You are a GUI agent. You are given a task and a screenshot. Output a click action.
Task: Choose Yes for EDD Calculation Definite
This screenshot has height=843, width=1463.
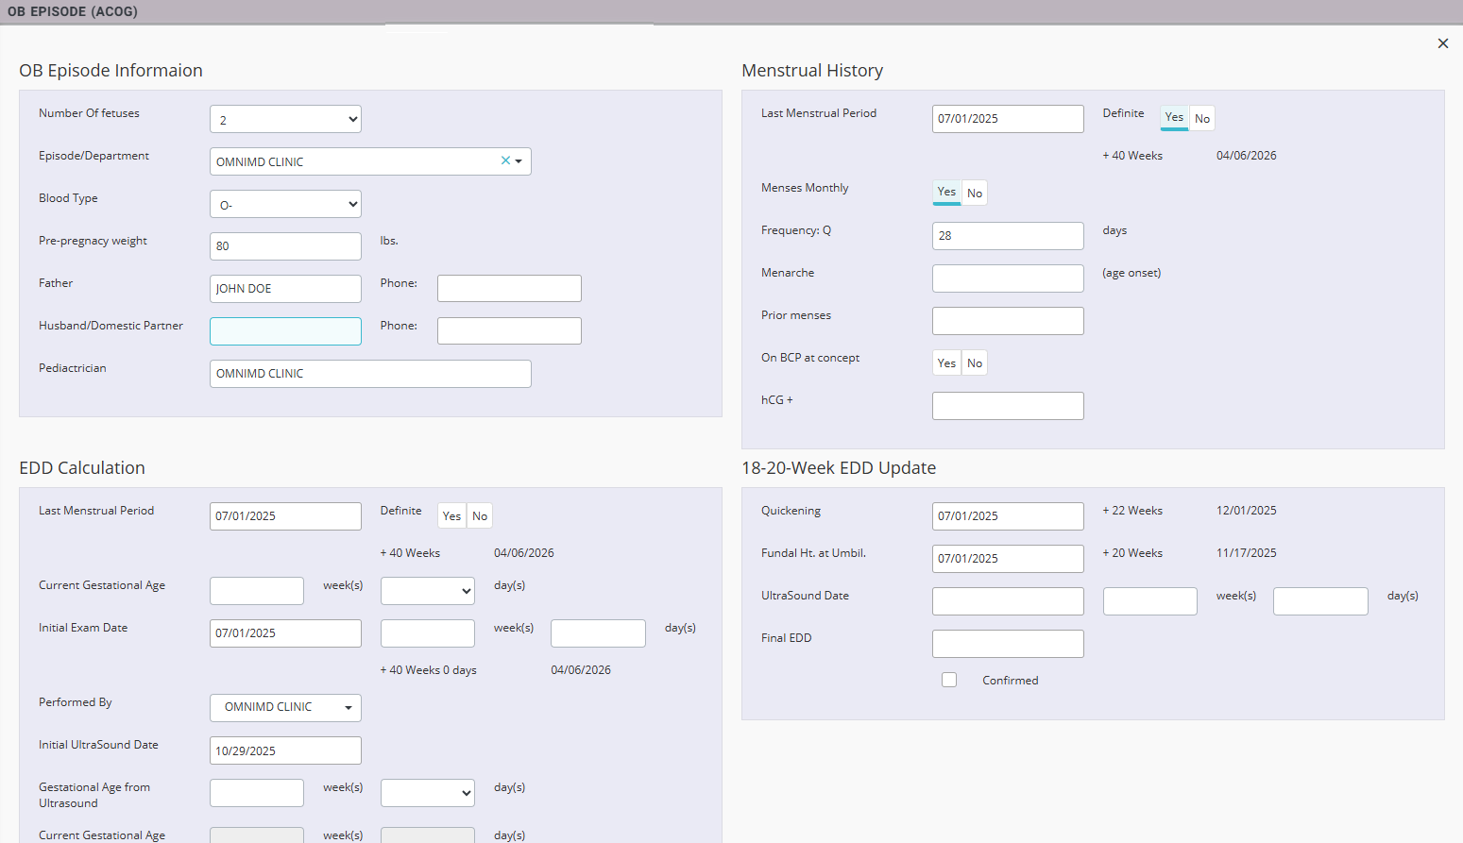451,515
